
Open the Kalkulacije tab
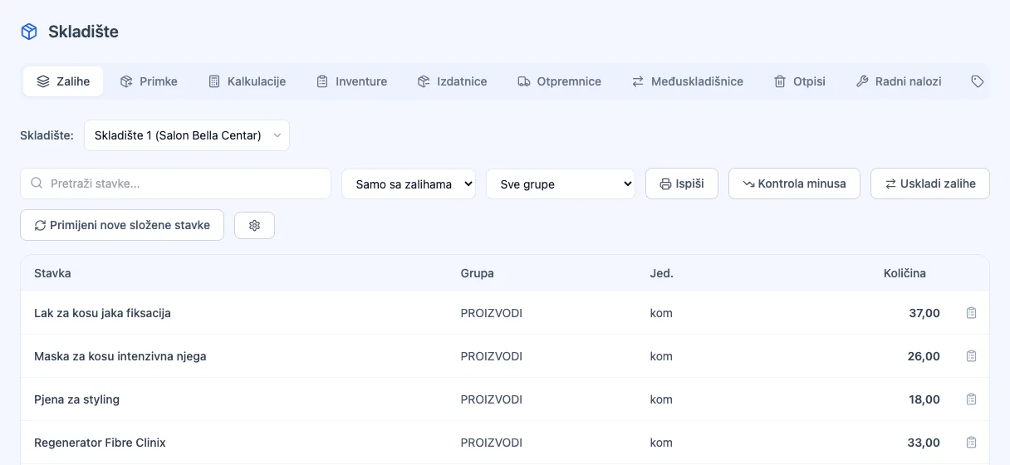247,81
